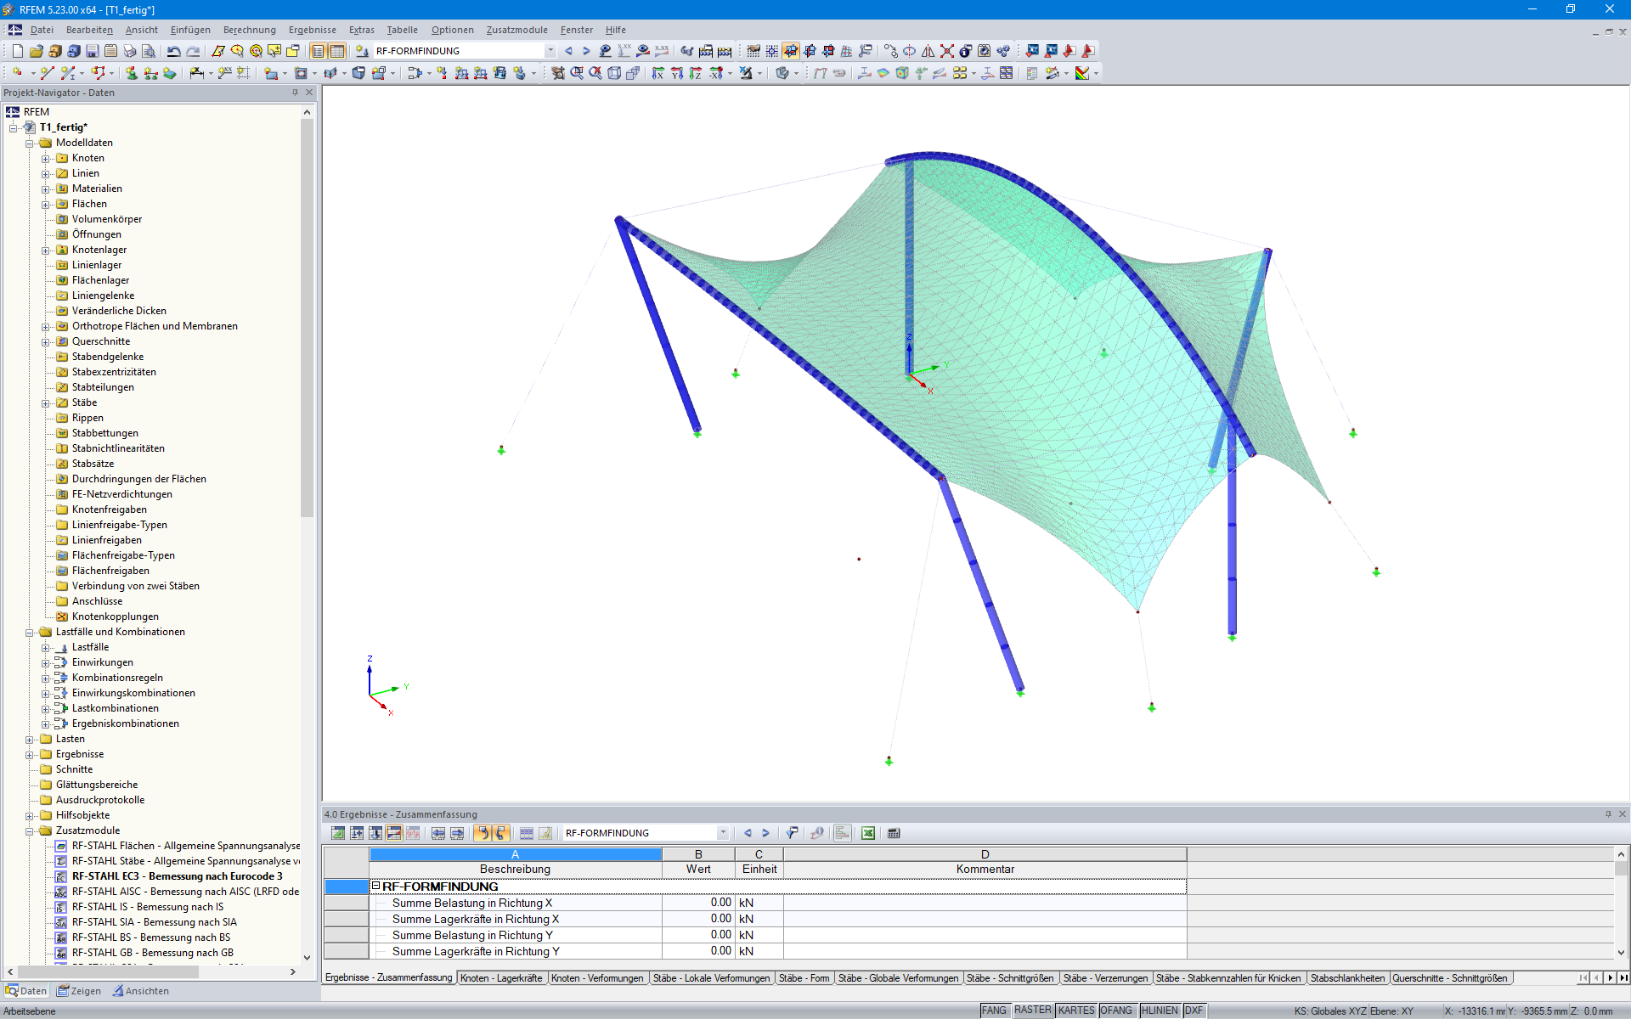
Task: Expand the Querschnitte tree node
Action: pos(46,342)
